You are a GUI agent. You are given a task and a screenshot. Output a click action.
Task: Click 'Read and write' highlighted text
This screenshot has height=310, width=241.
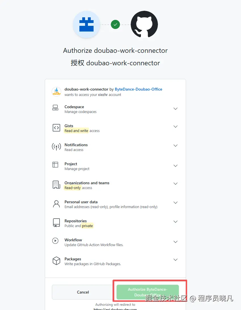point(76,131)
